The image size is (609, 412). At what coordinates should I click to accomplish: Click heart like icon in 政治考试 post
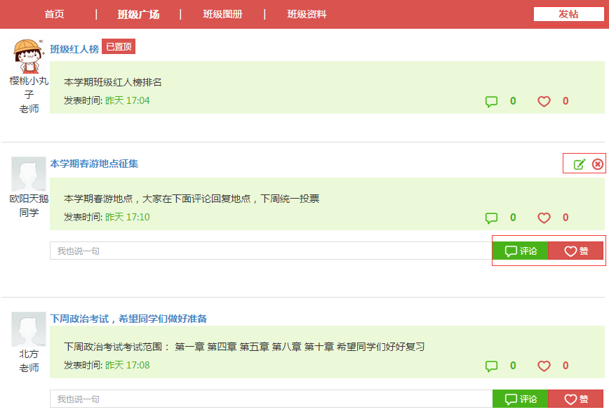coord(544,366)
